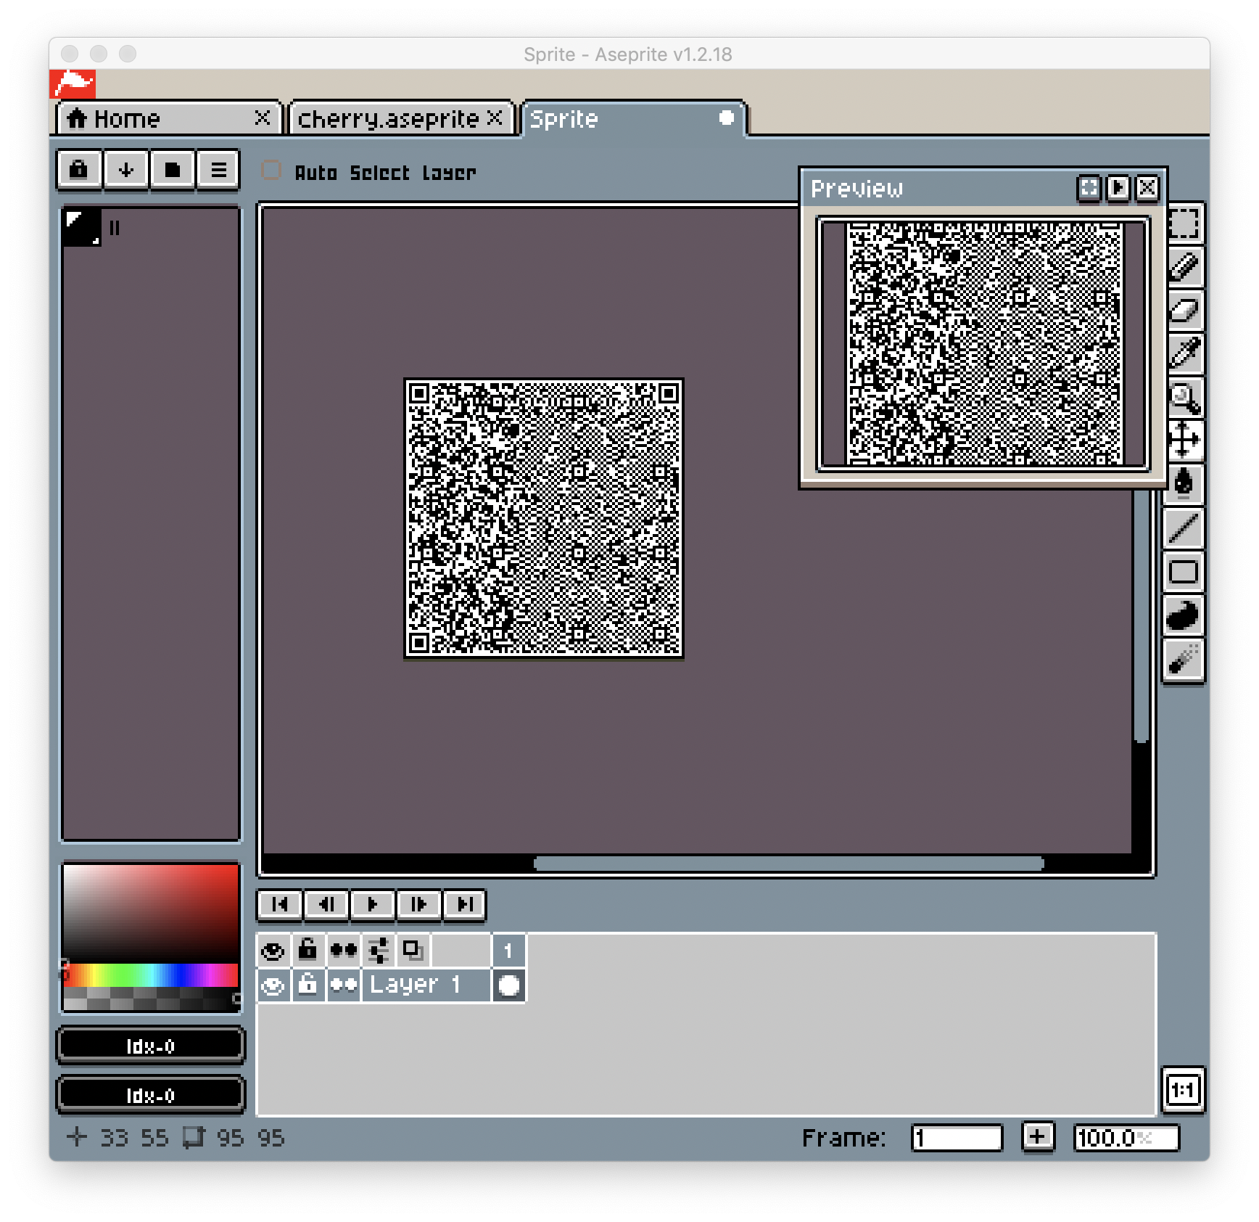1259x1222 pixels.
Task: Select the Blur tool
Action: click(x=1184, y=660)
